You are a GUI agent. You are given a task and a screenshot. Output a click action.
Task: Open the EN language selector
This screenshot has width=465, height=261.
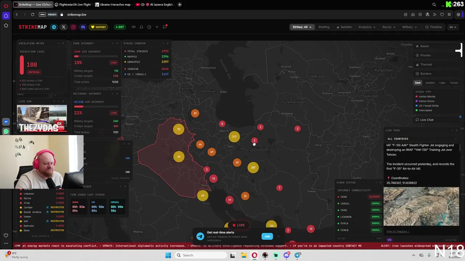tap(453, 27)
